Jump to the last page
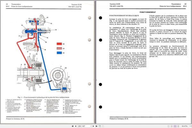 pos(96,126)
